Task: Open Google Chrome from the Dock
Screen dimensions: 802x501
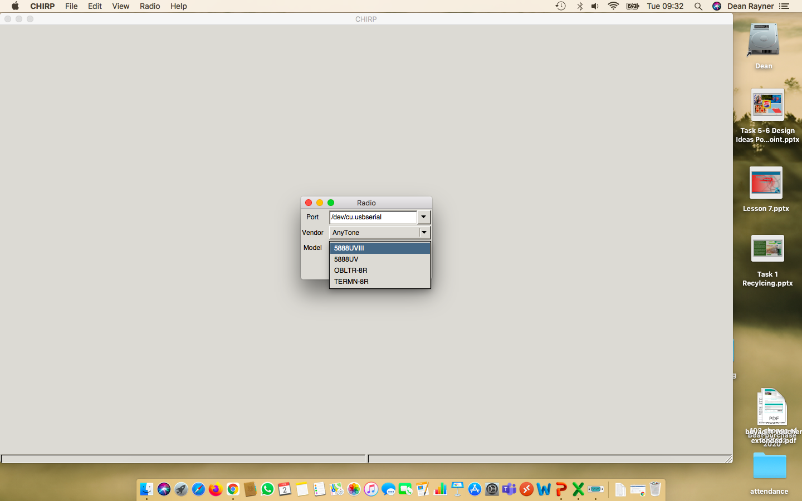Action: [x=233, y=489]
